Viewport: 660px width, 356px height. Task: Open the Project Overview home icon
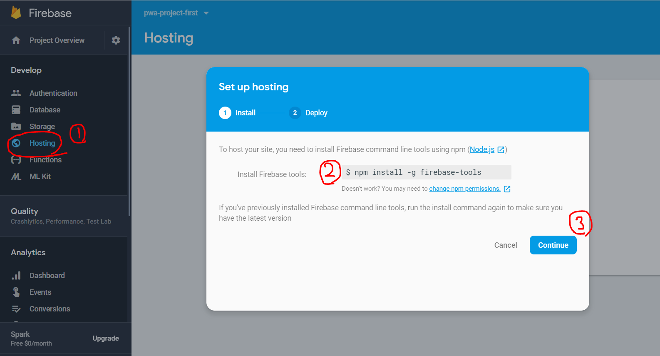(16, 40)
